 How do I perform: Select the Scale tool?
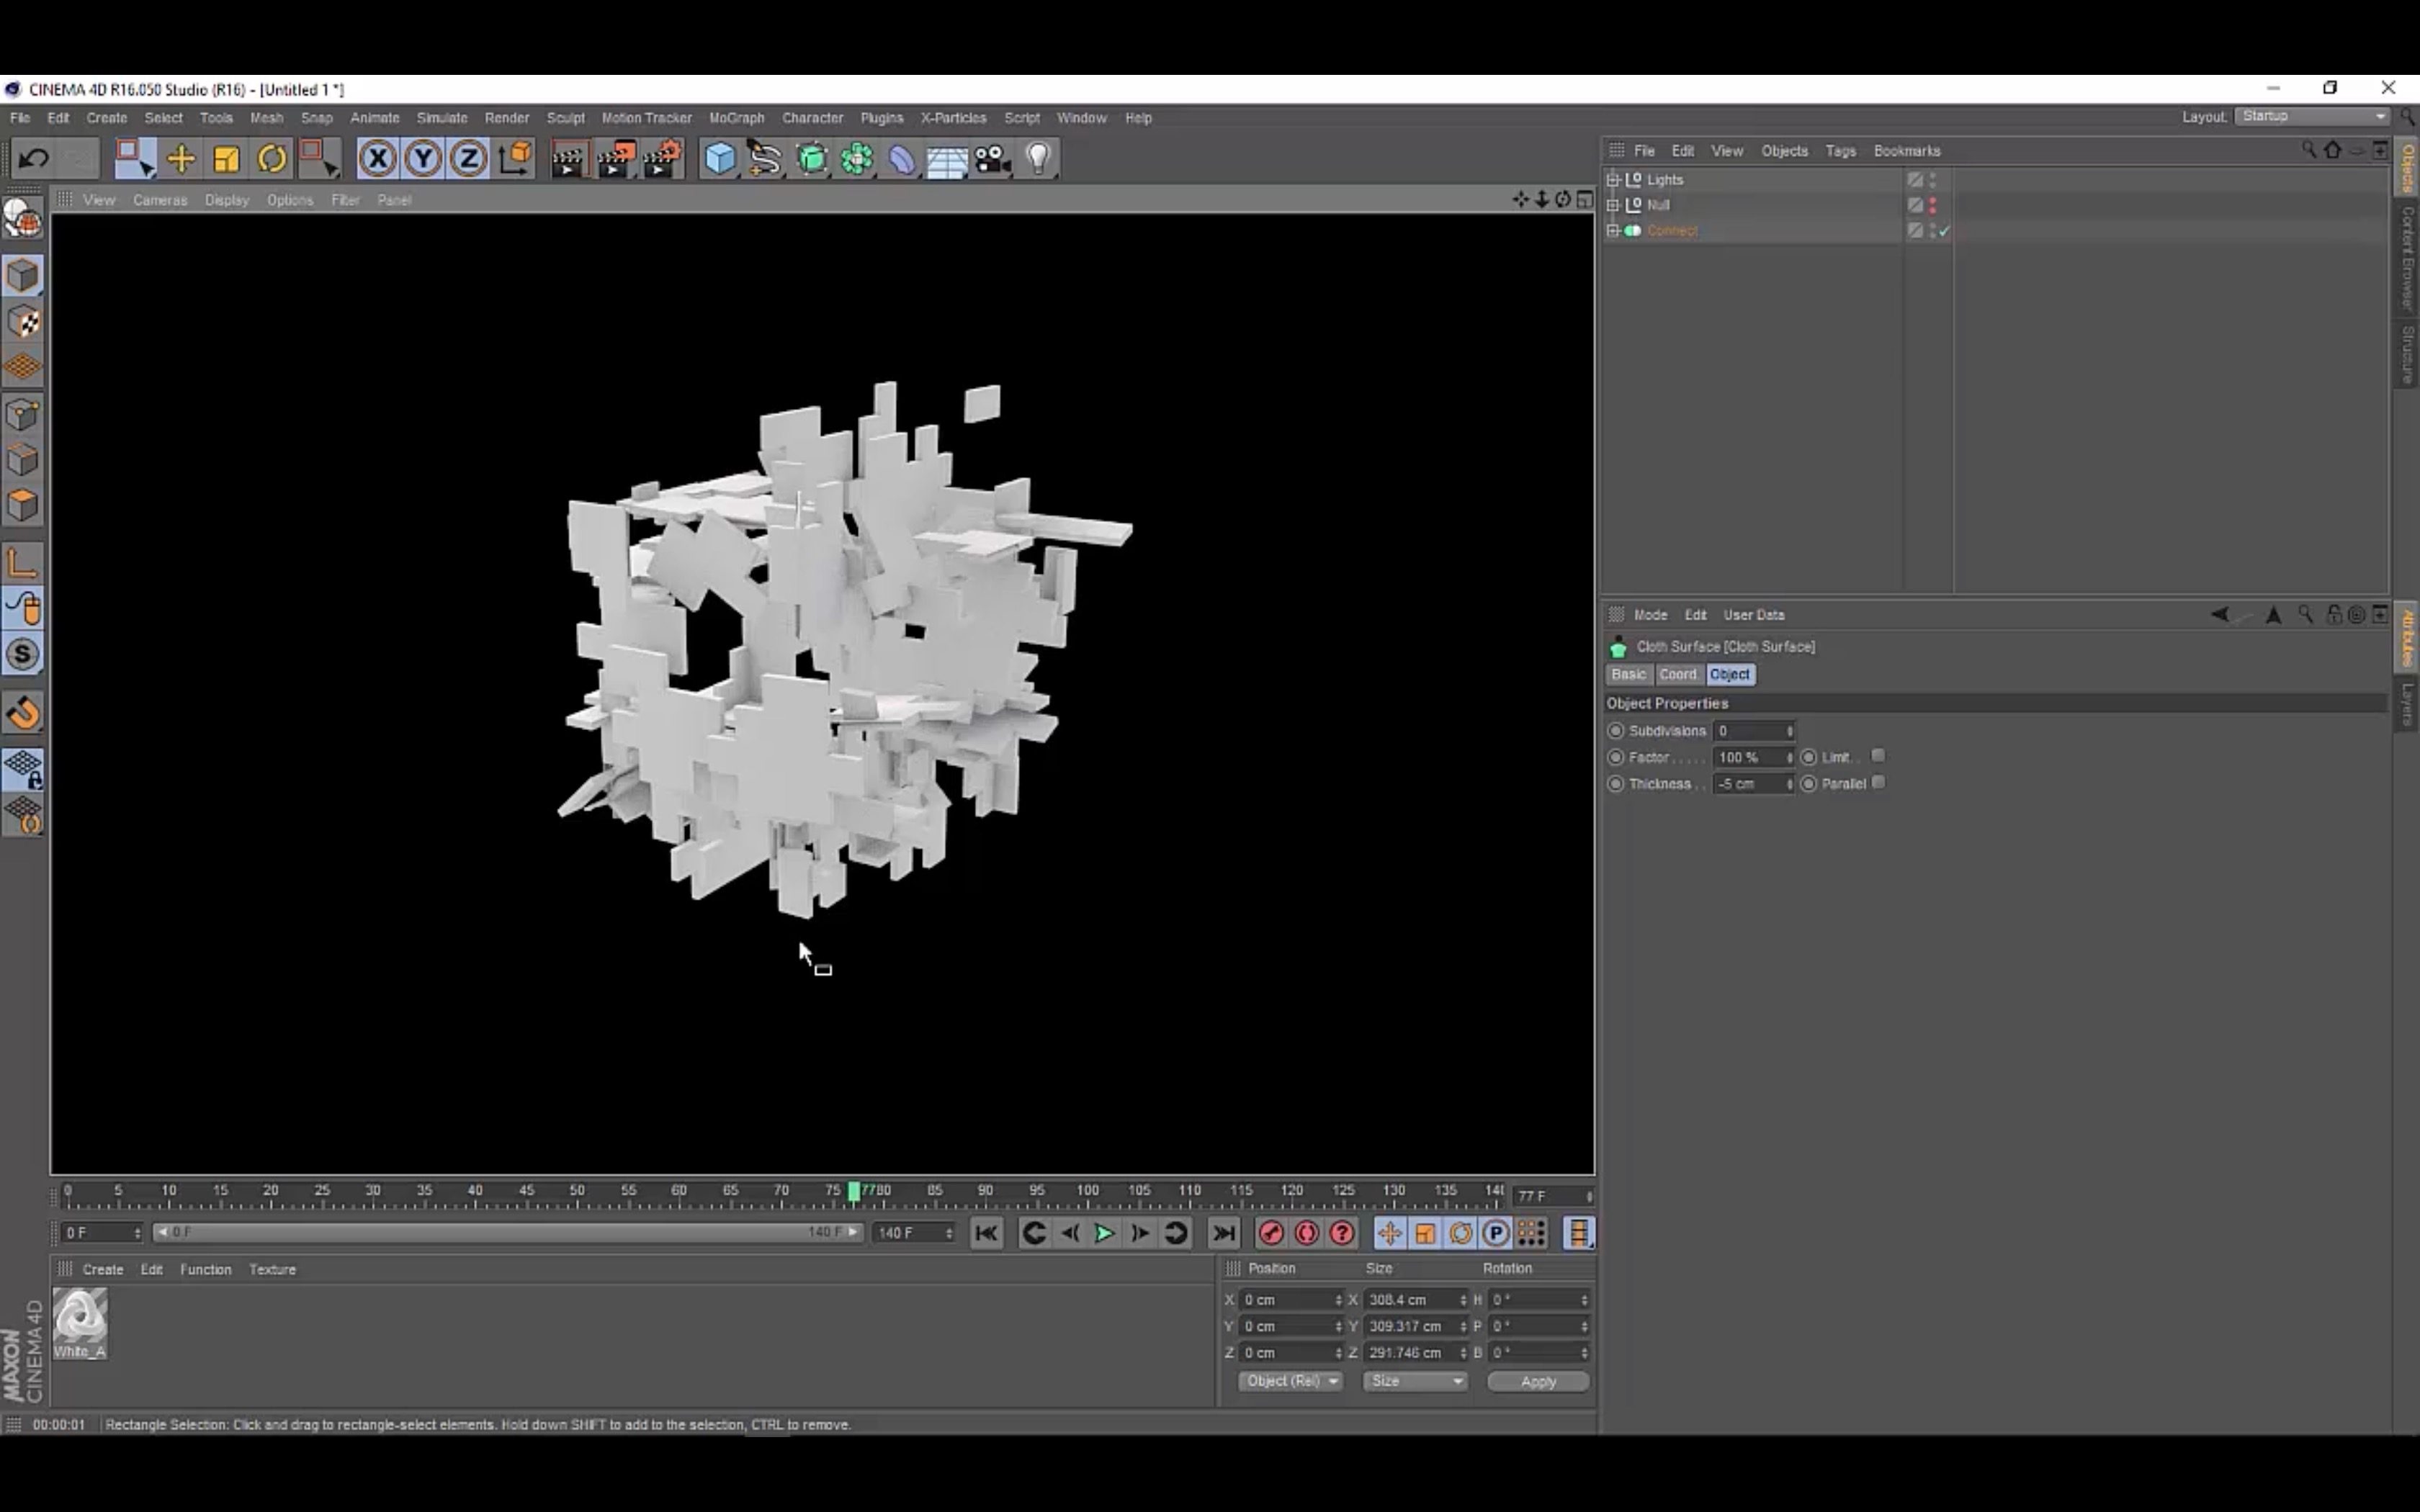pos(227,159)
